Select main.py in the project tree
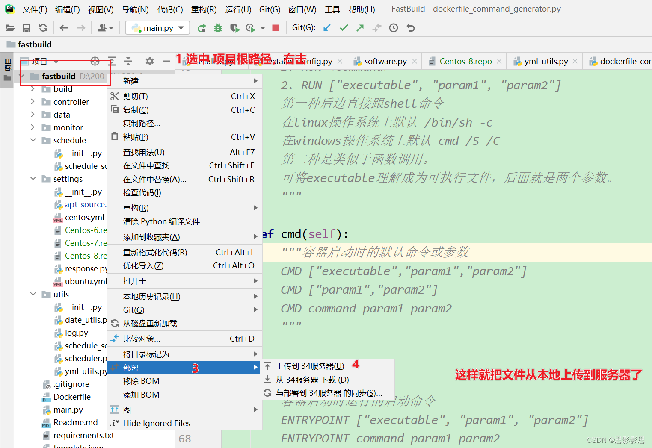 click(x=68, y=410)
